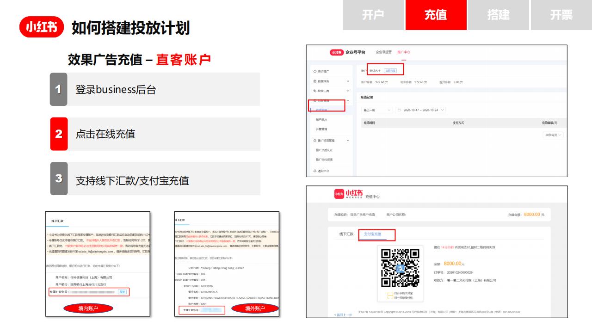Click the 复制 button next to 专属汇款账号

point(122,292)
